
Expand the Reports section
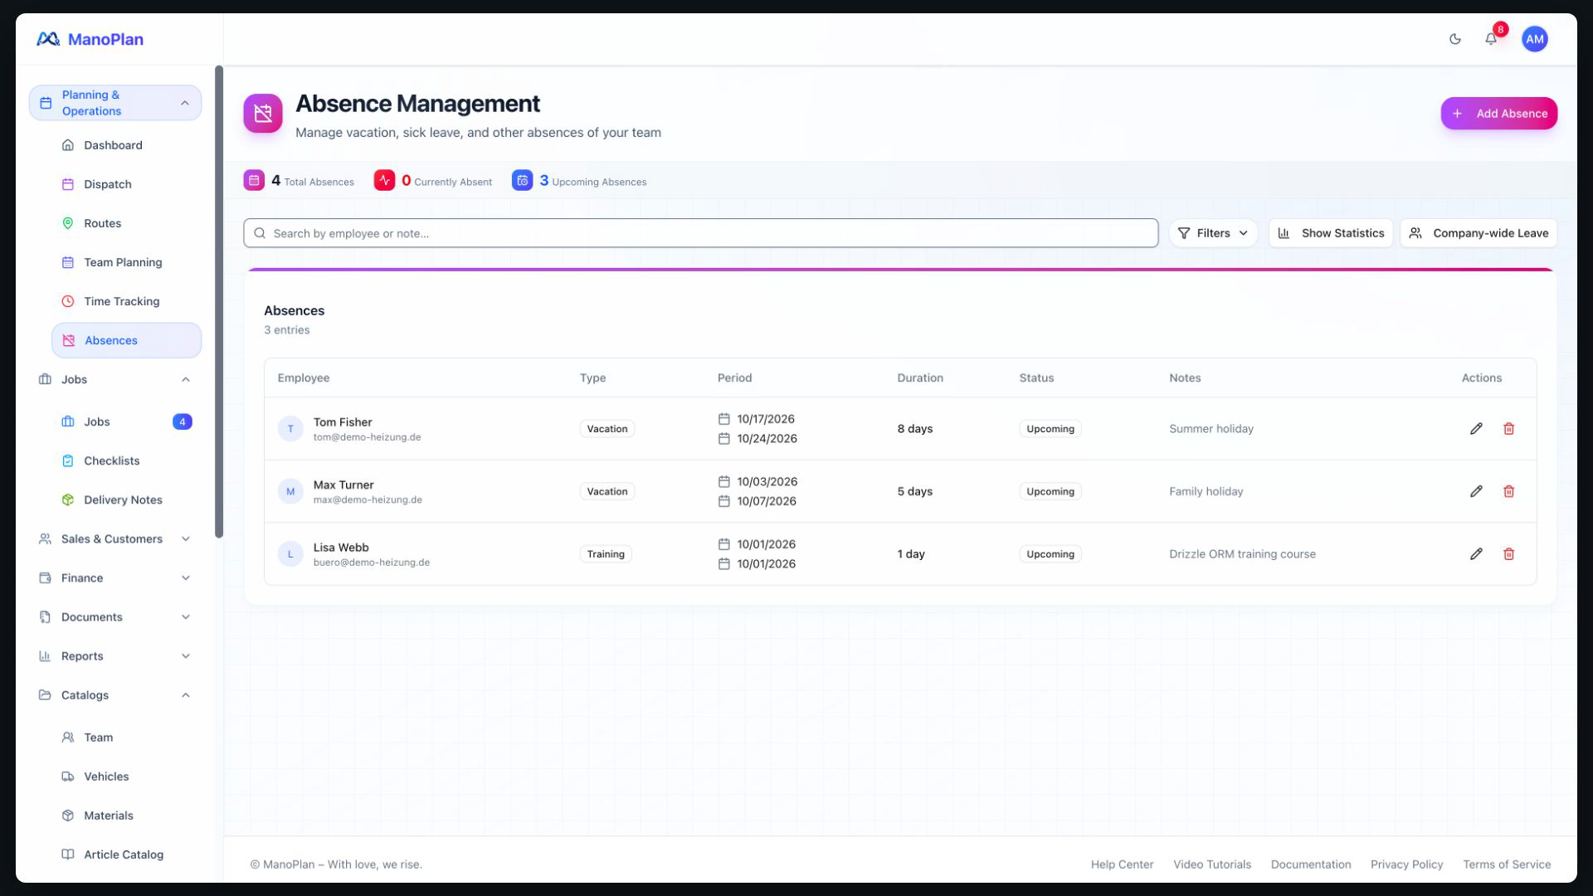pyautogui.click(x=115, y=655)
